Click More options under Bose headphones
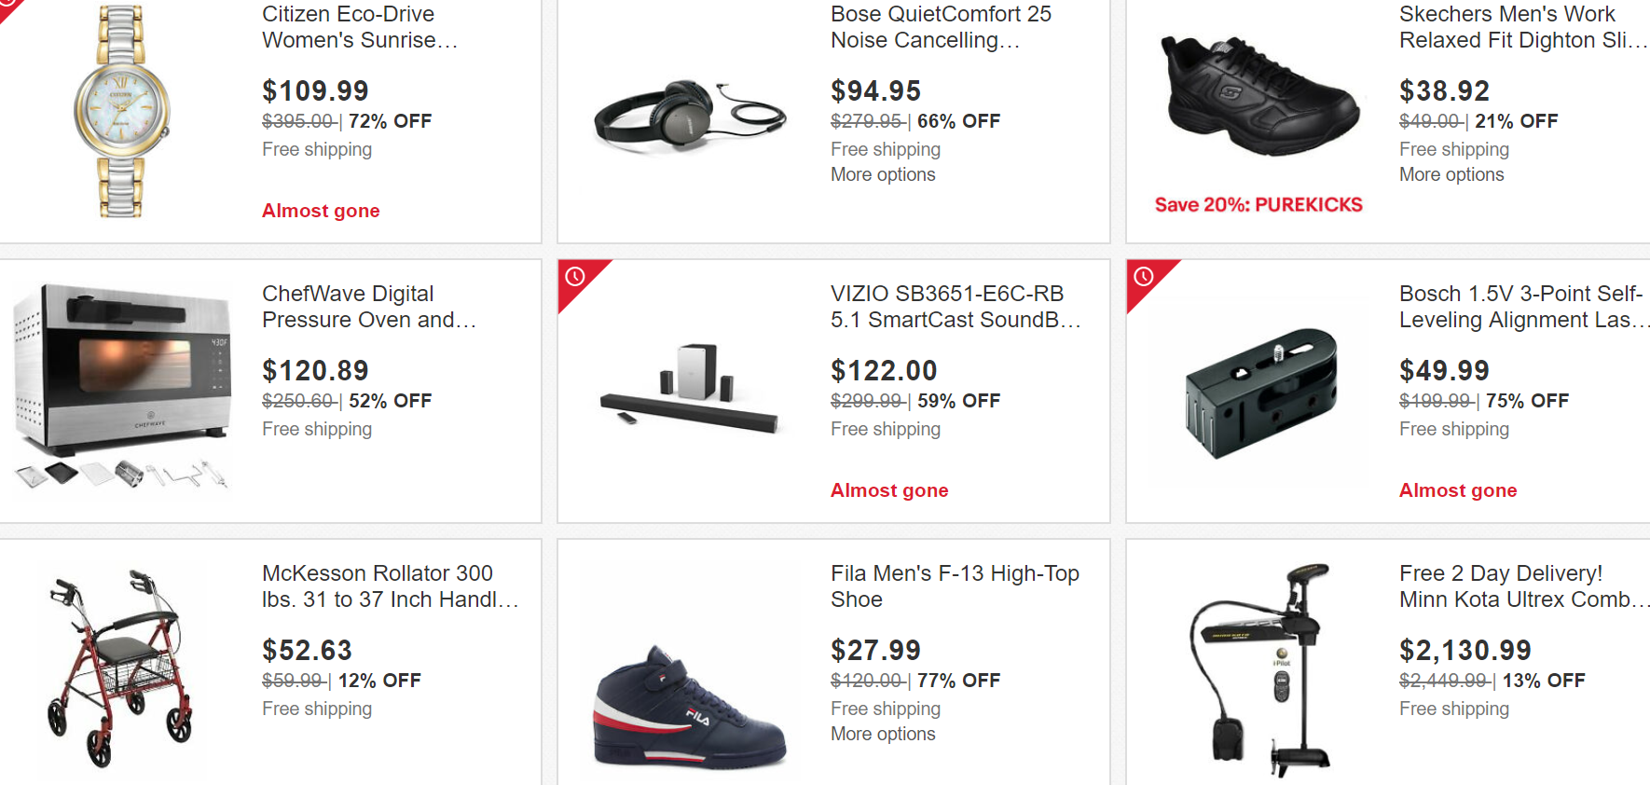 coord(883,174)
